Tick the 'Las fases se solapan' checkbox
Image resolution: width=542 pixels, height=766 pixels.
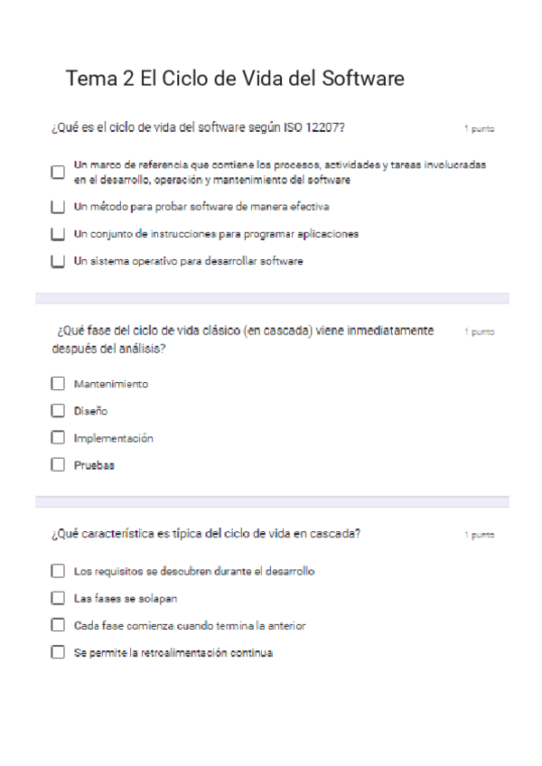pyautogui.click(x=58, y=598)
